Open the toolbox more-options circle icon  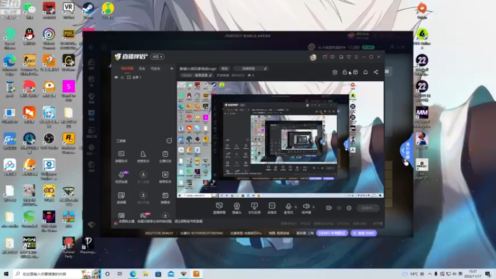[169, 141]
